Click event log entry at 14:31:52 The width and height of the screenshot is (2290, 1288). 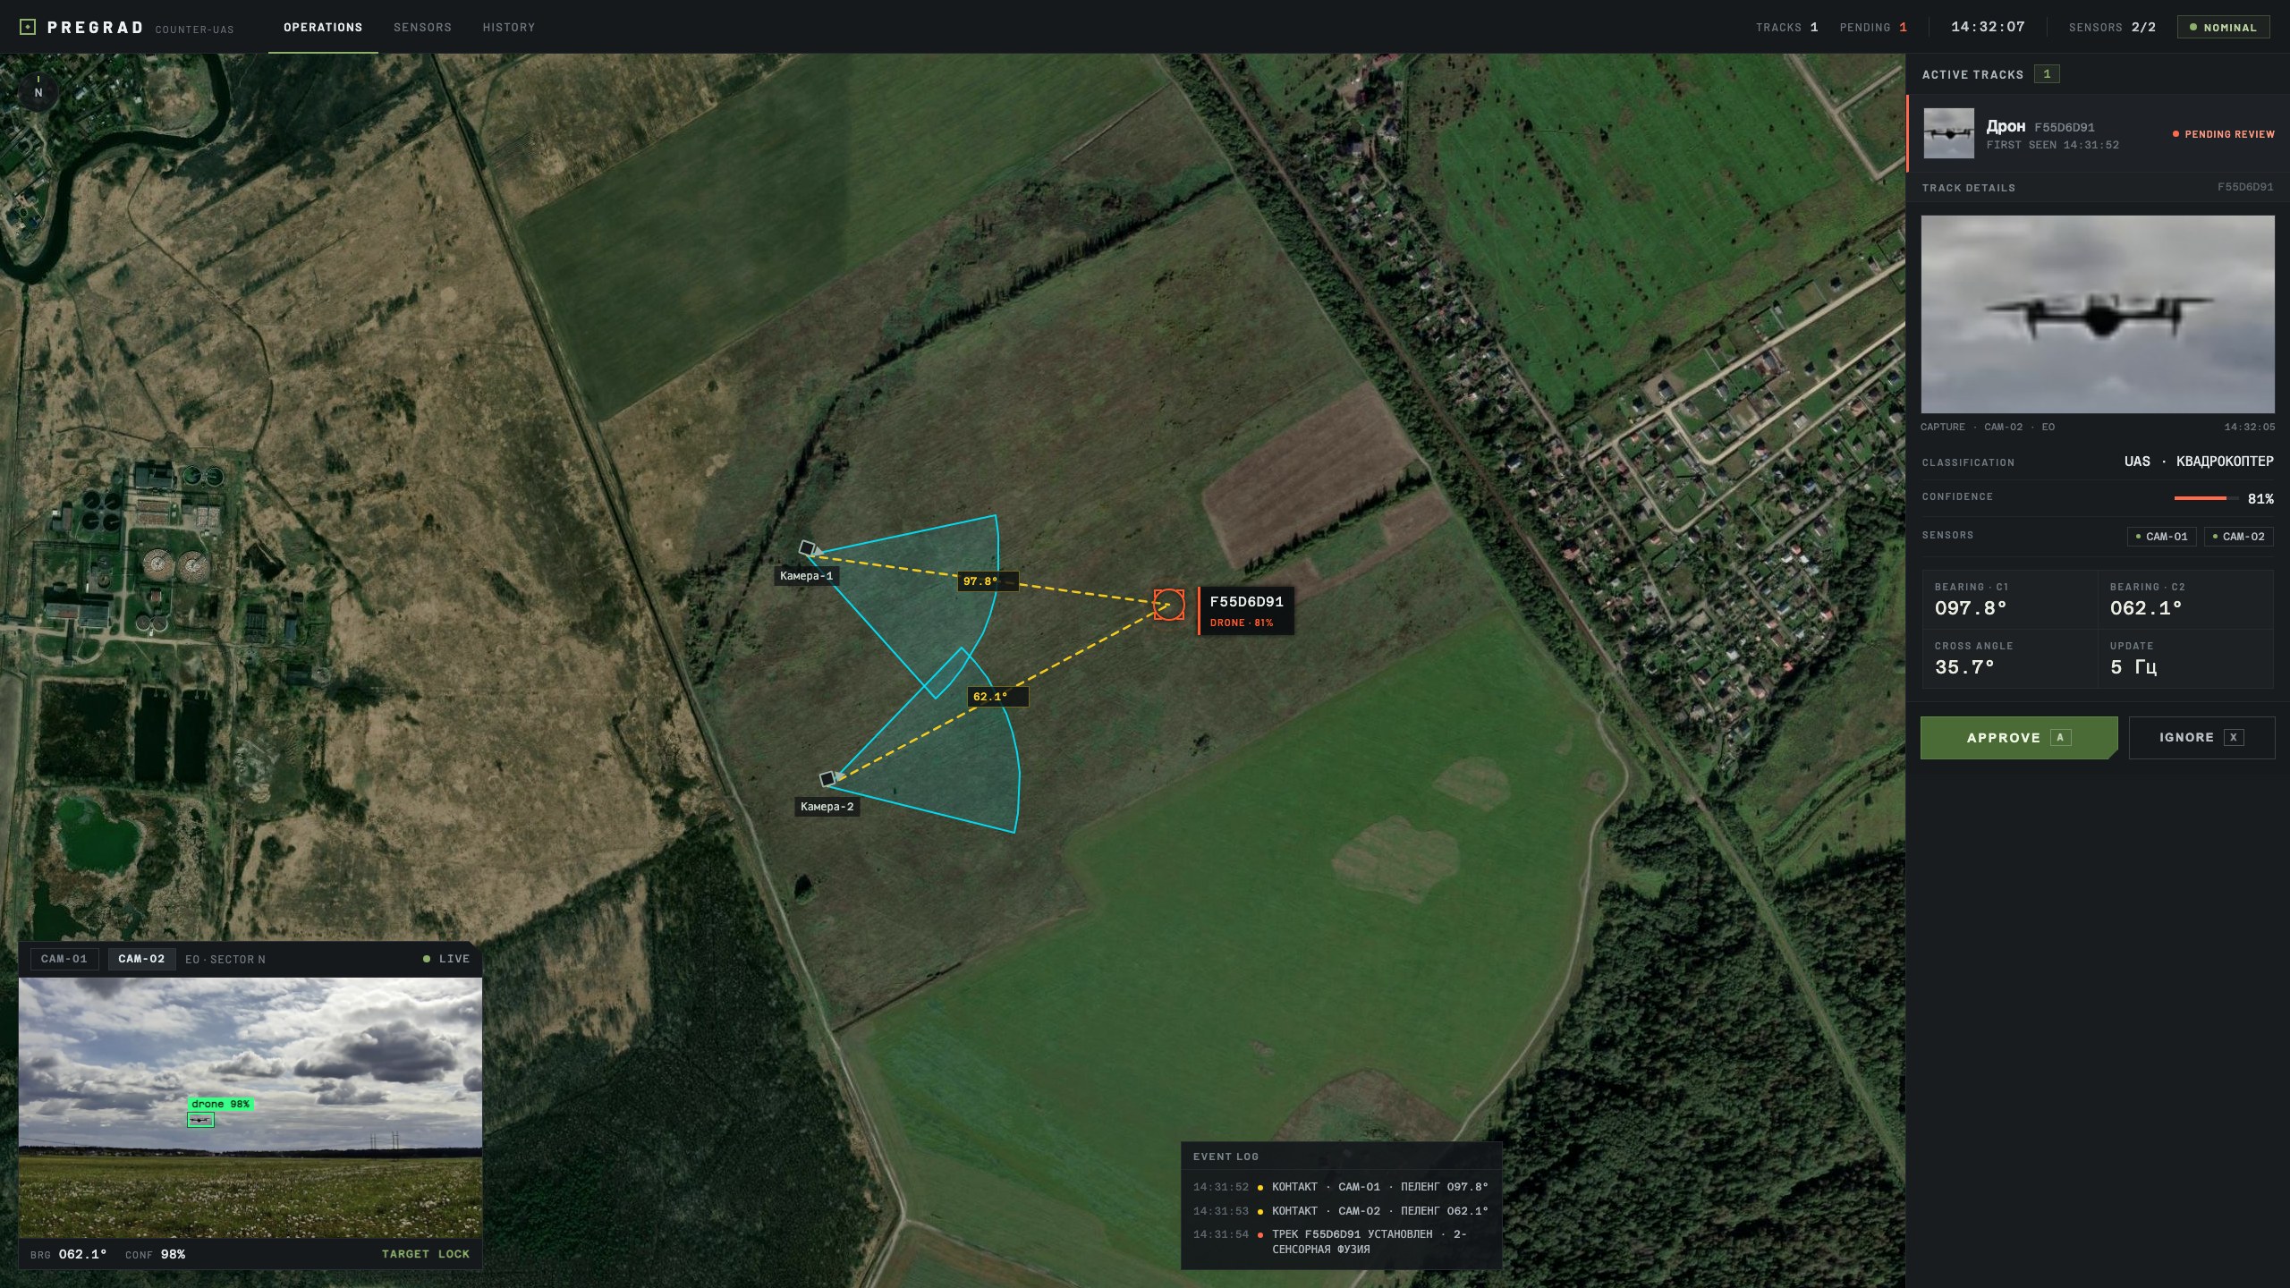tap(1340, 1187)
